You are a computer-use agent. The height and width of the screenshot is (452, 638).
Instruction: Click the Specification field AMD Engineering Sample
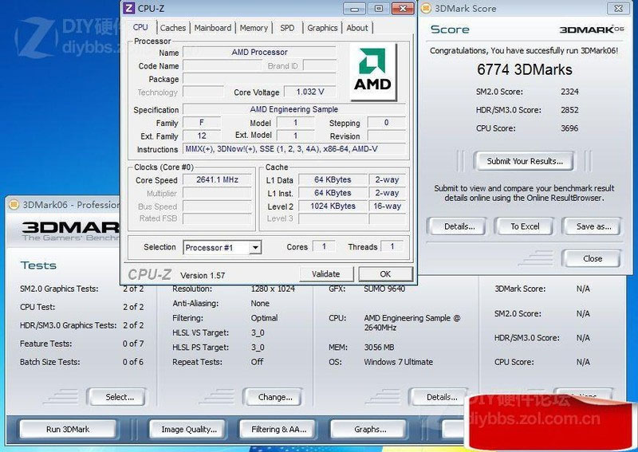[x=293, y=109]
